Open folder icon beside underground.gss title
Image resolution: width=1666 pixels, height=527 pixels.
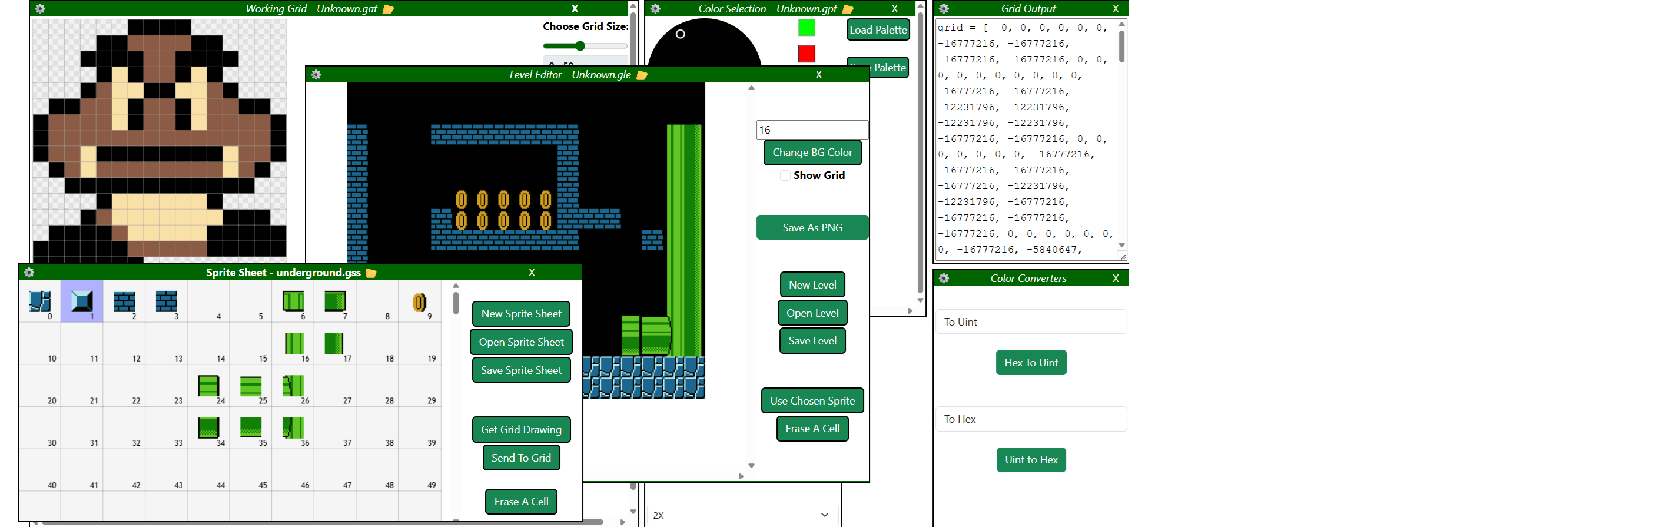(371, 273)
